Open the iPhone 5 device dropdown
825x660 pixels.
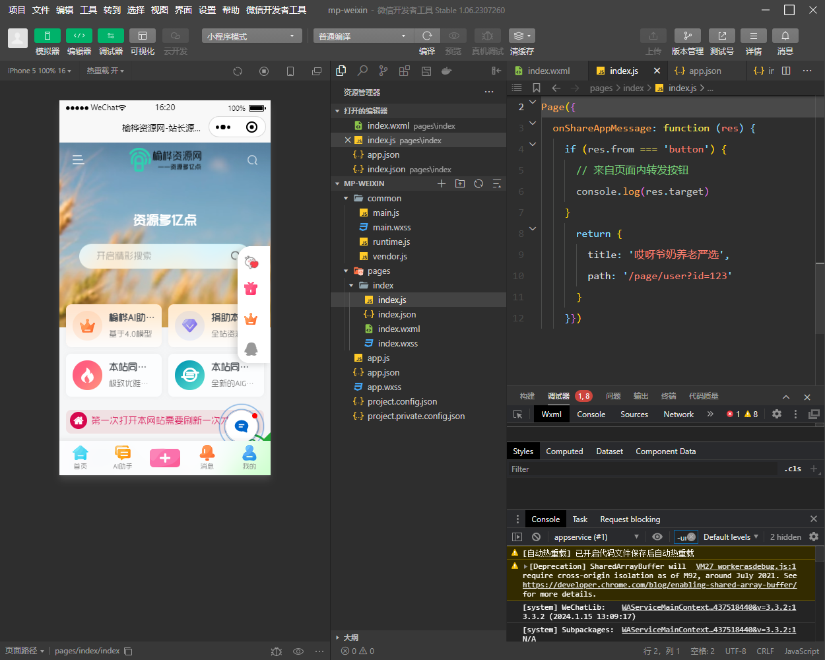pyautogui.click(x=40, y=71)
